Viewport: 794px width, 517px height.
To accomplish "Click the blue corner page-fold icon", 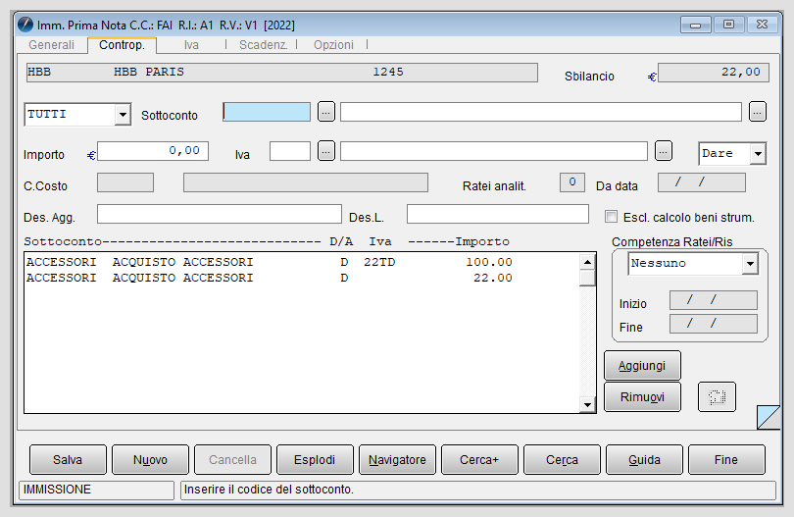I will click(769, 417).
